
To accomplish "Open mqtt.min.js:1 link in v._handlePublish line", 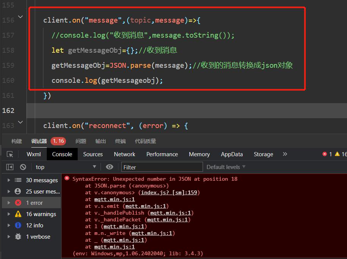I will [x=170, y=213].
